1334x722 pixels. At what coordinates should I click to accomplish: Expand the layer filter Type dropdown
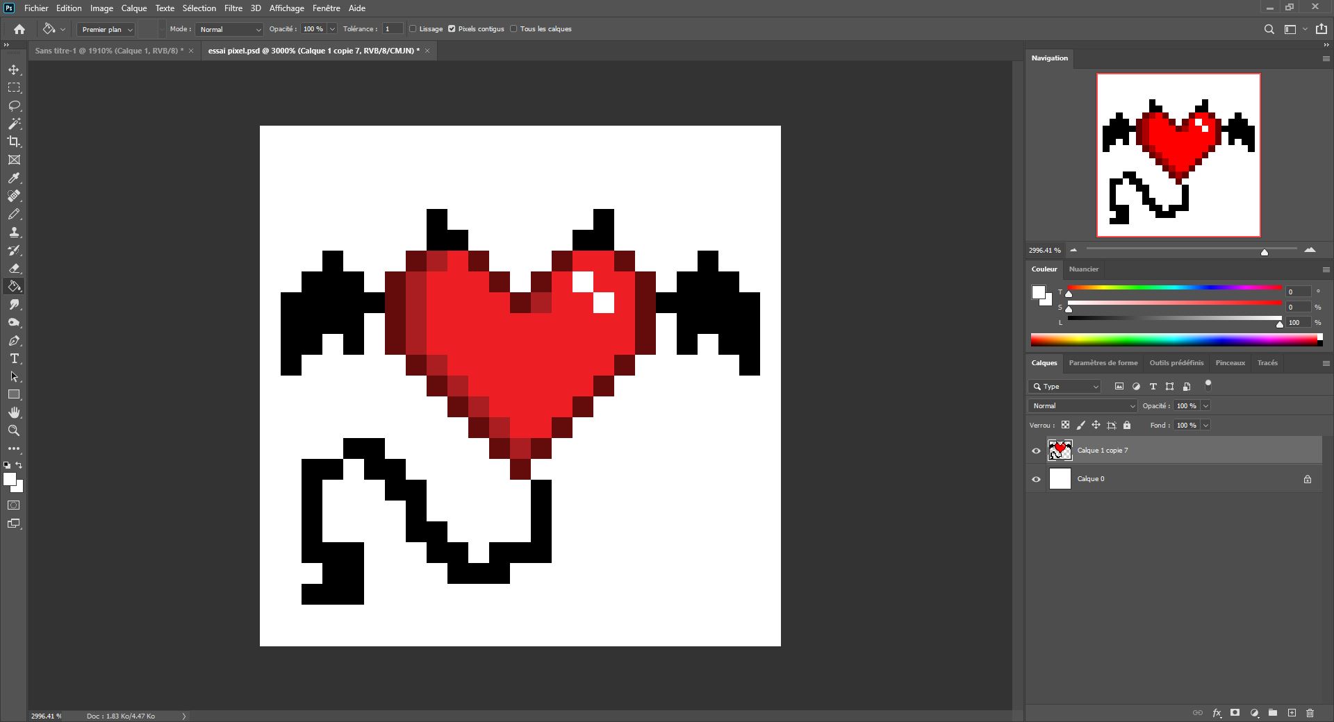(1065, 387)
